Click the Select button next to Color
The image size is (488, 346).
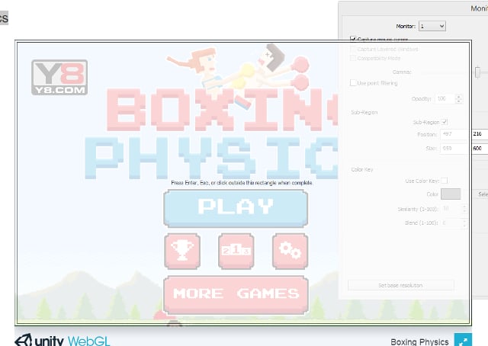tap(482, 194)
